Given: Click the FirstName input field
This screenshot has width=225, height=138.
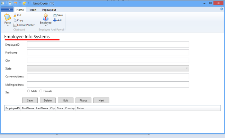Looking at the screenshot, I should click(x=108, y=53).
